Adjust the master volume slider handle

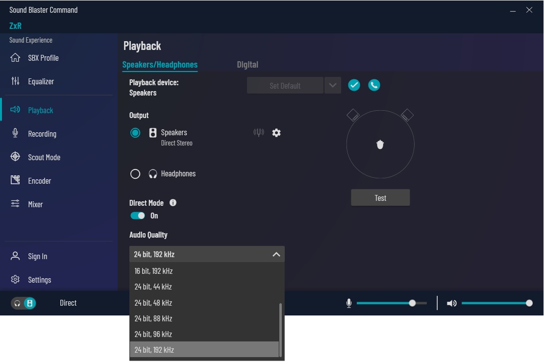tap(529, 303)
